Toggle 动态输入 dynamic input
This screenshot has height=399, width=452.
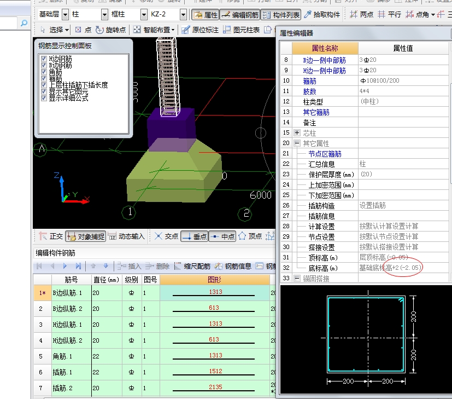click(126, 236)
